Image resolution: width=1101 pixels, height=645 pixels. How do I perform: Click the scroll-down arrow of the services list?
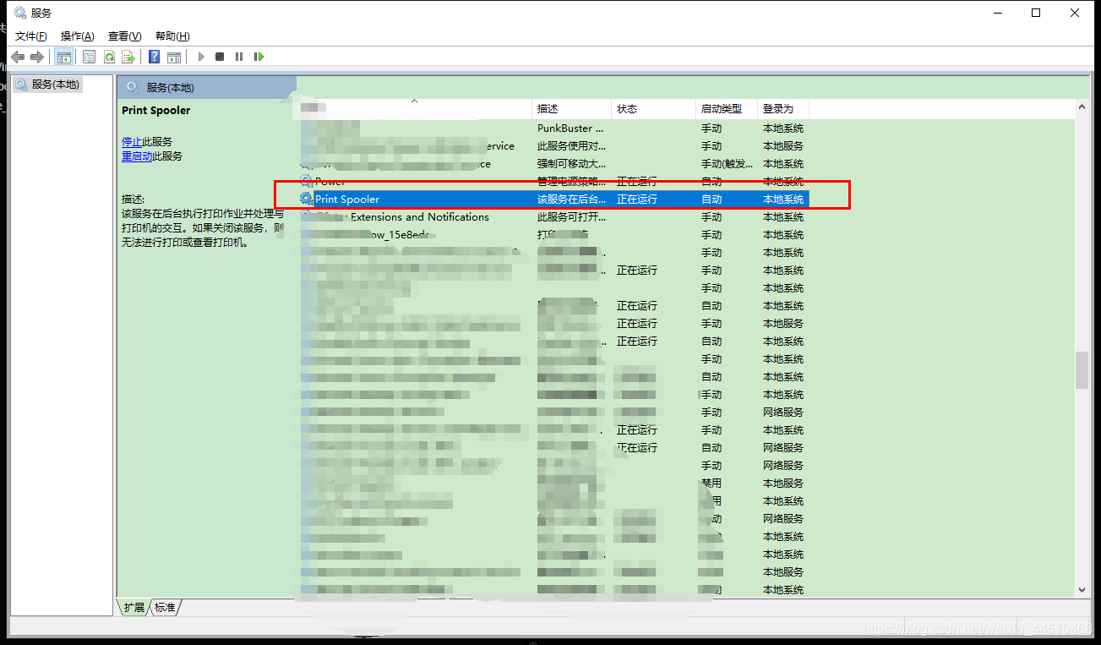[1082, 589]
